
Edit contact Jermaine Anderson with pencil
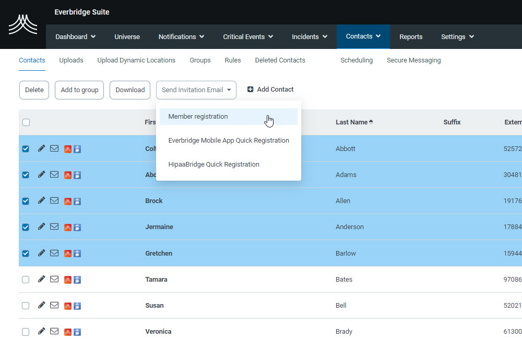point(41,226)
